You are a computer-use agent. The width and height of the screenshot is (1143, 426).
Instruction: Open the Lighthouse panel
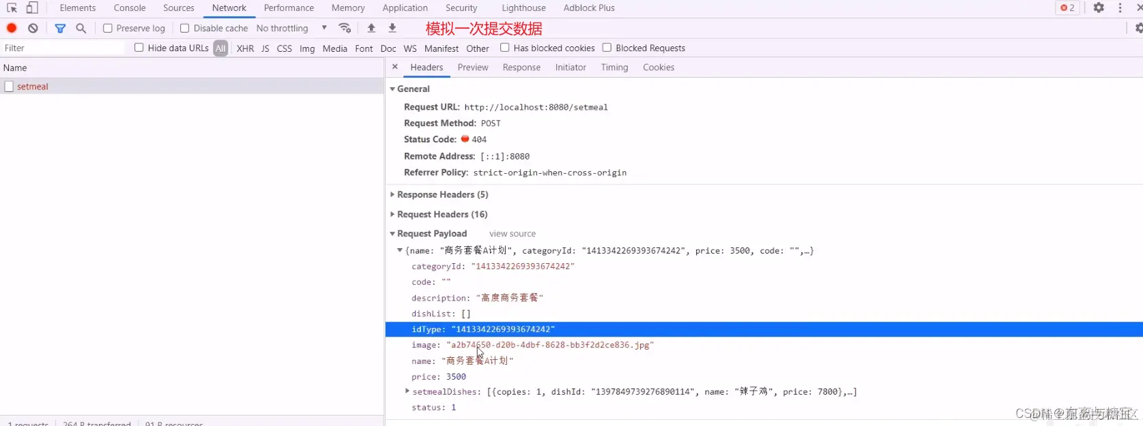click(x=524, y=8)
